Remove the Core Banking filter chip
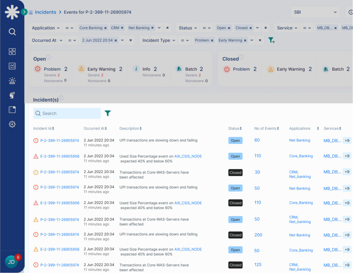The height and width of the screenshot is (273, 353). point(106,28)
